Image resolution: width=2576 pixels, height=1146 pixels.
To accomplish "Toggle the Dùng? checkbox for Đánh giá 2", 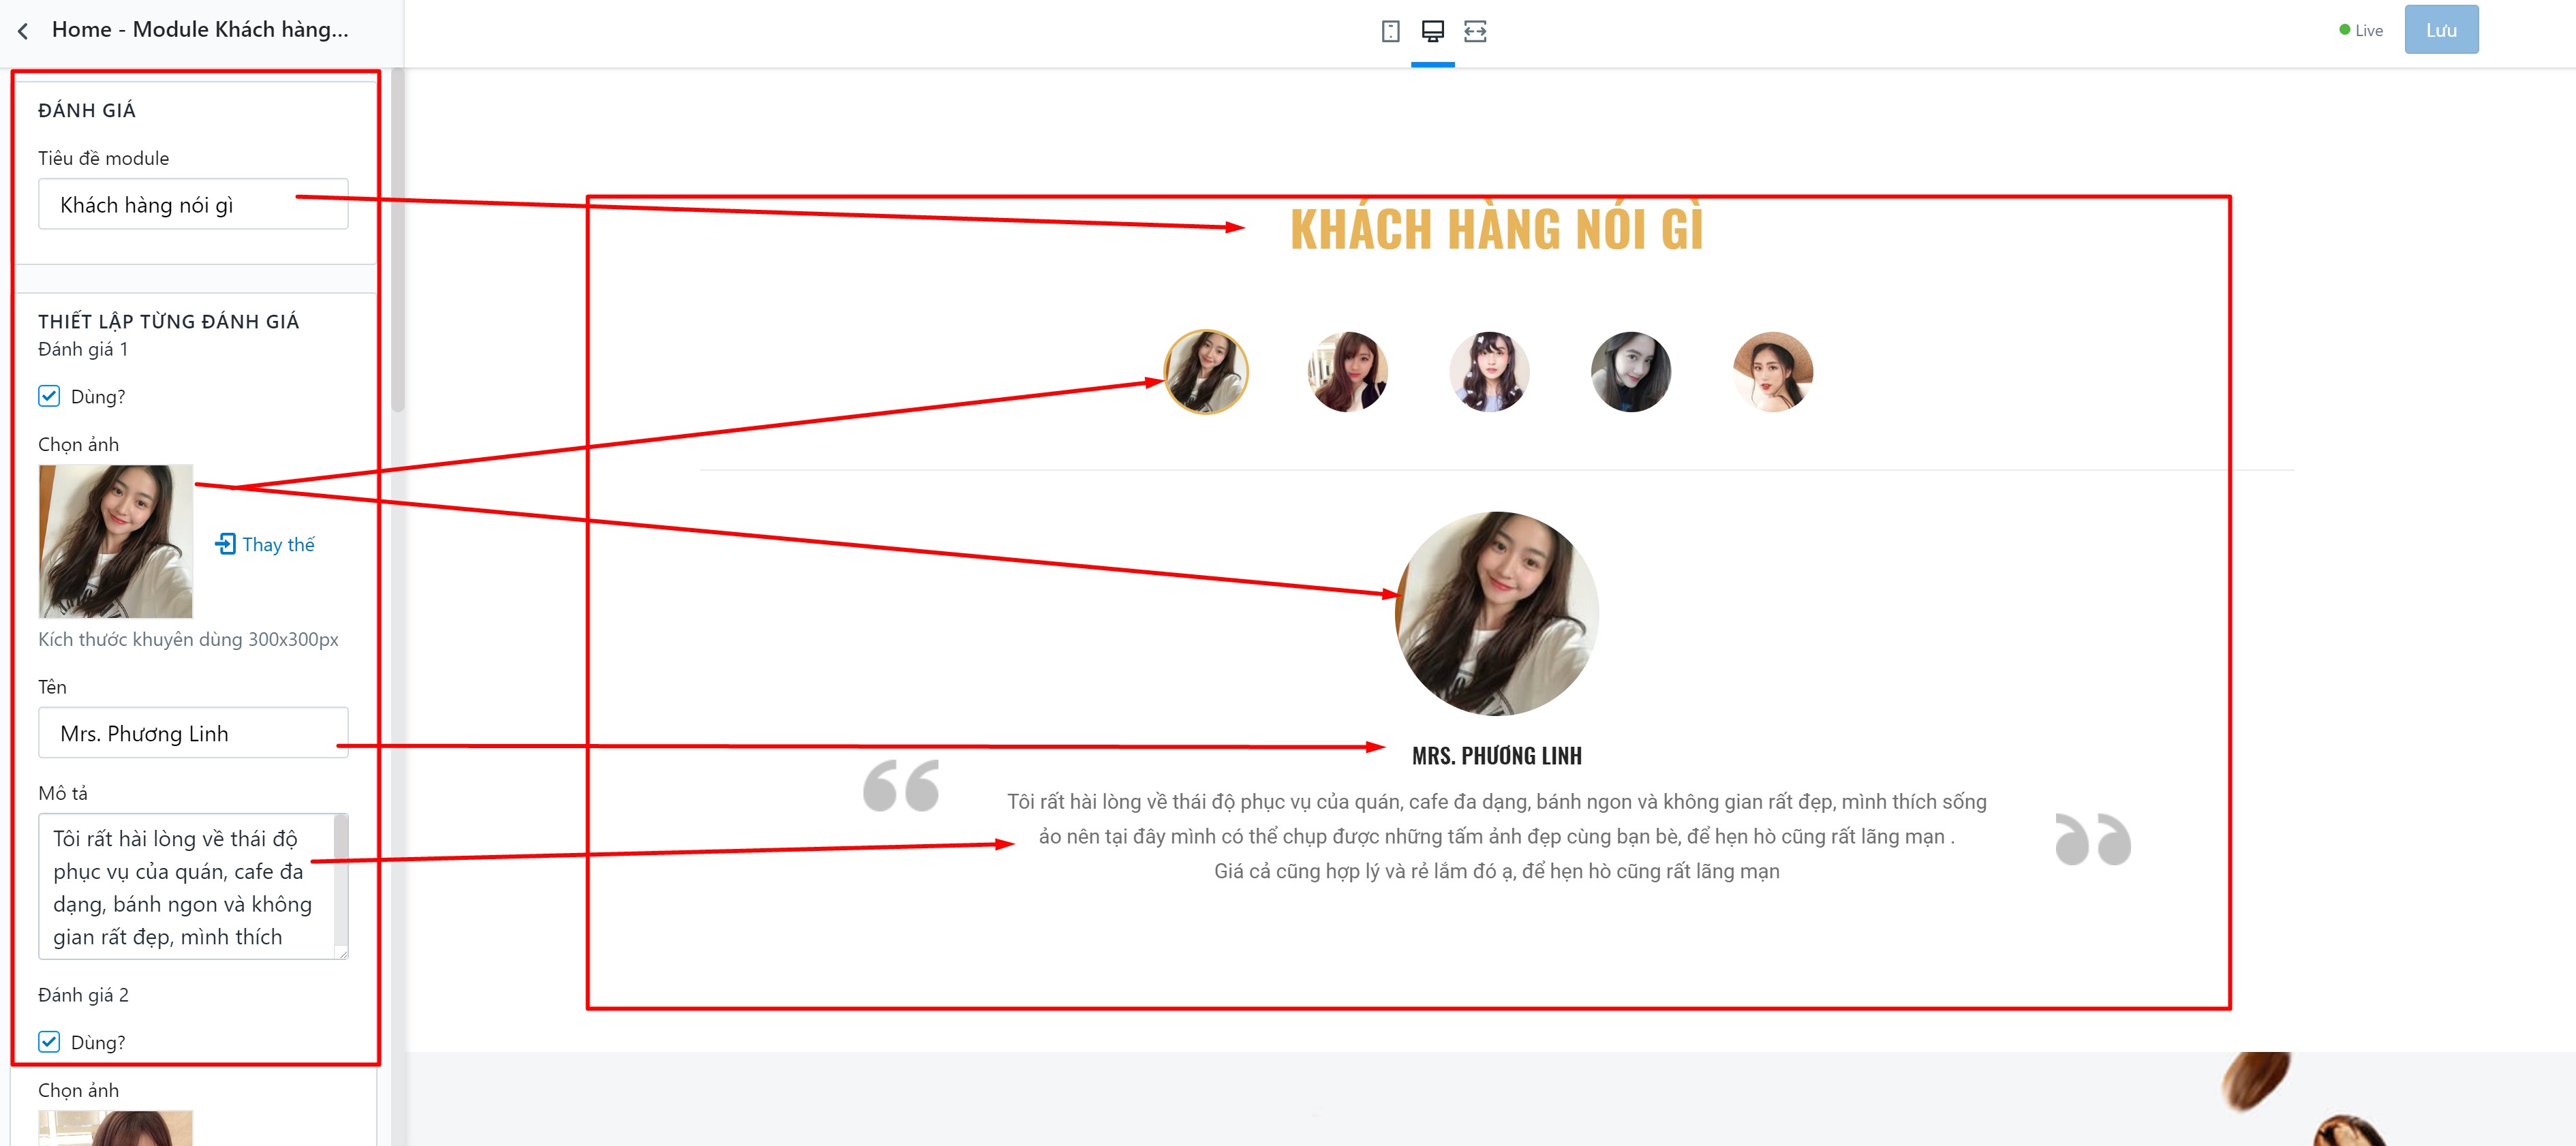I will click(49, 1042).
